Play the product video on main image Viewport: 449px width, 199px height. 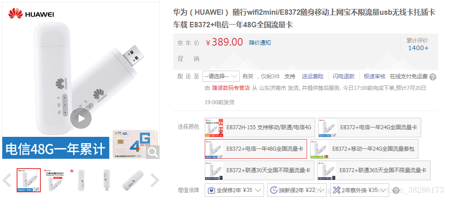[x=81, y=119]
